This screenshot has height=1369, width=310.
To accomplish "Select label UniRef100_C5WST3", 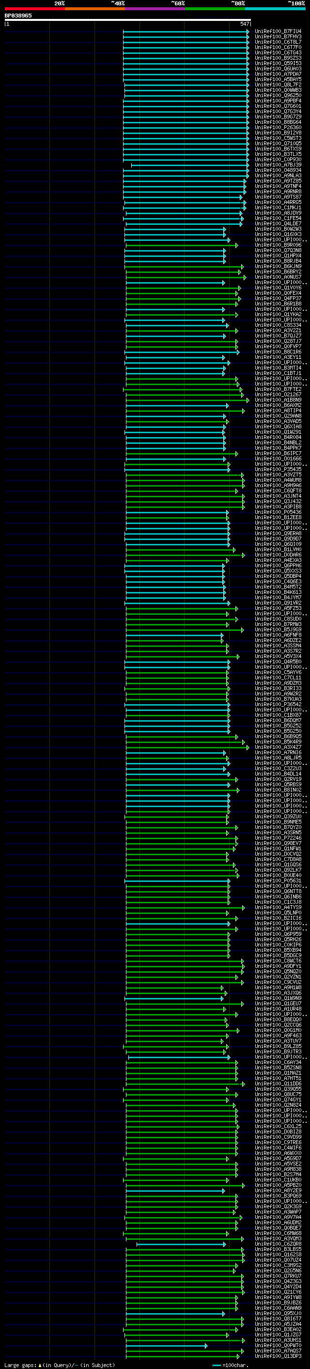I will pyautogui.click(x=278, y=138).
